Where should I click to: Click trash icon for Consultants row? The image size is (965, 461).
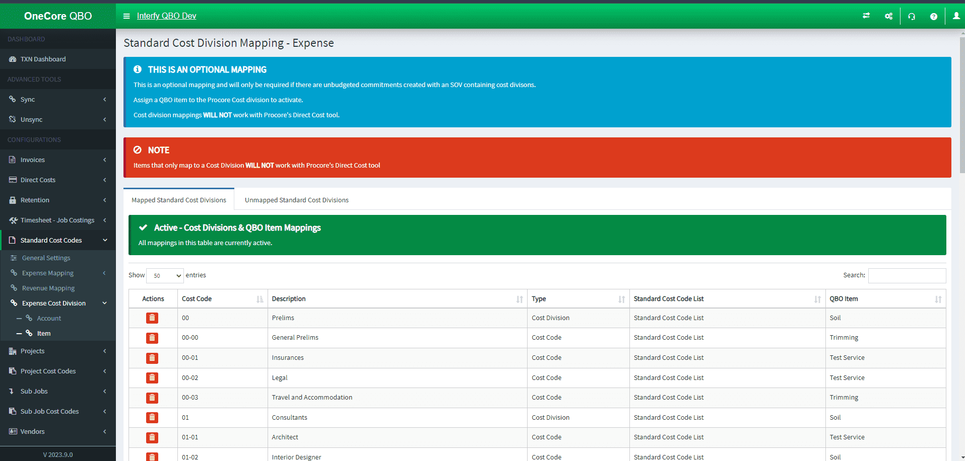152,418
